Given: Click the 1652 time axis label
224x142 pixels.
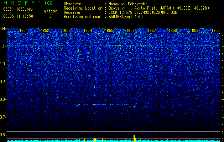Looking at the screenshot, I should pyautogui.click(x=45, y=31).
